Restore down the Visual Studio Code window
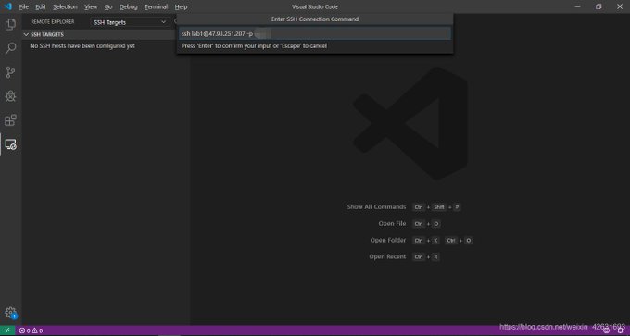This screenshot has height=336, width=630. pyautogui.click(x=598, y=6)
